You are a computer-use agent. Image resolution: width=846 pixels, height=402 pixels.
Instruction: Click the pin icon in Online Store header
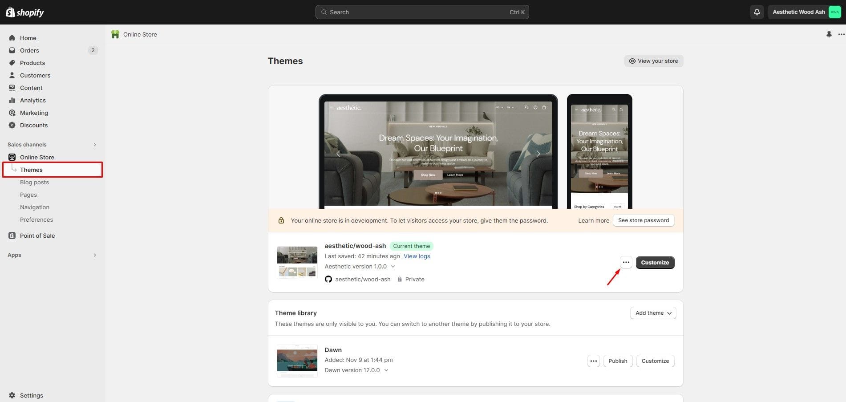click(x=829, y=34)
